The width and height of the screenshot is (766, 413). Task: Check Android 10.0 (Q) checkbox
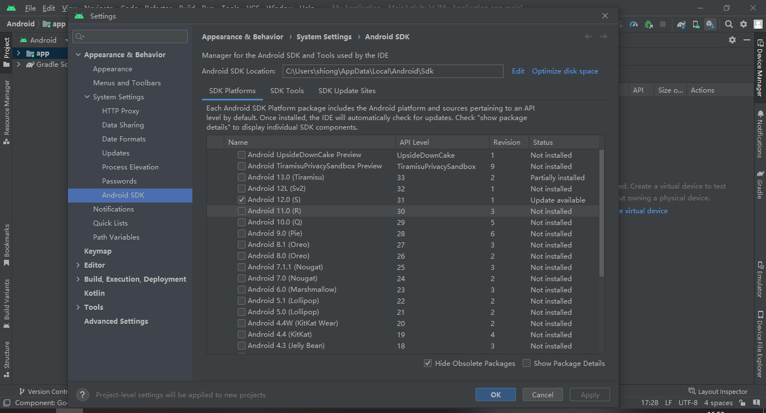(242, 222)
